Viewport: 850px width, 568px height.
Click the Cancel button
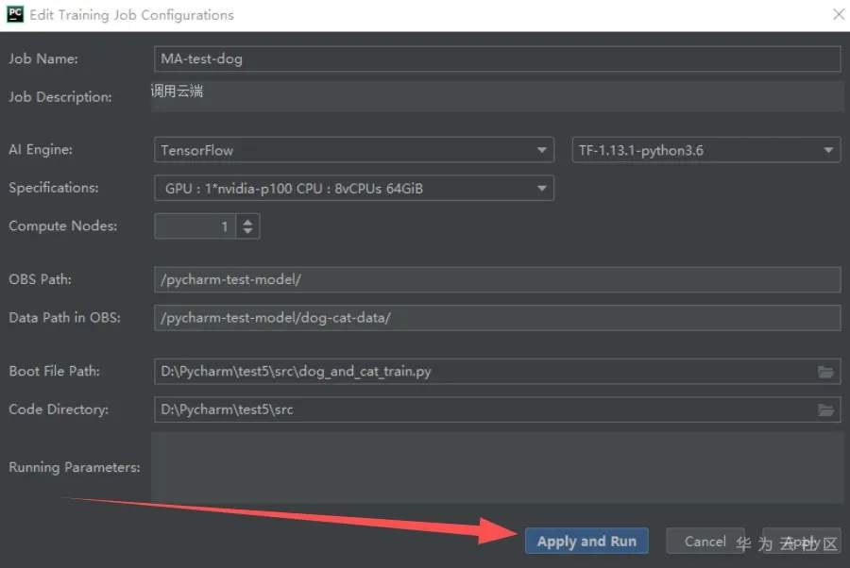(705, 541)
